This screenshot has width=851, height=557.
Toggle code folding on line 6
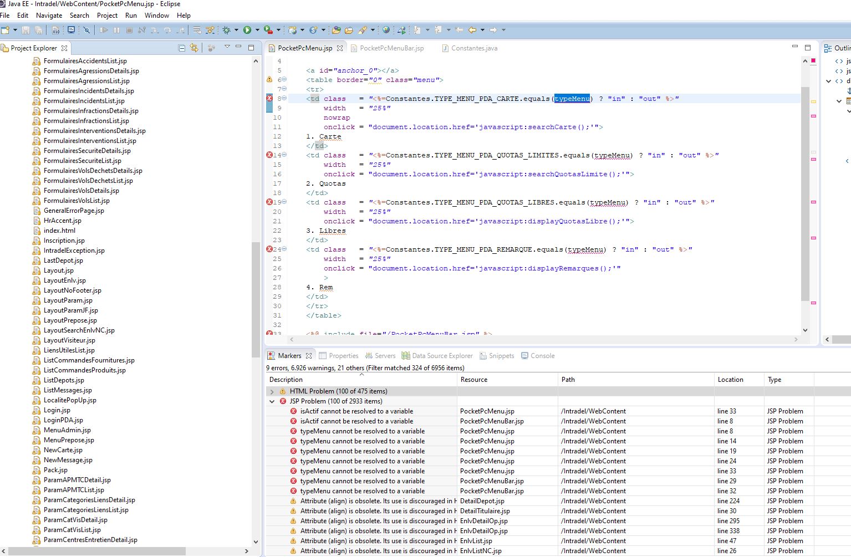click(284, 80)
